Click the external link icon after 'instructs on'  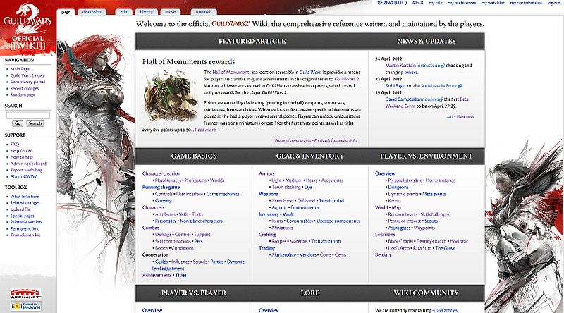443,66
